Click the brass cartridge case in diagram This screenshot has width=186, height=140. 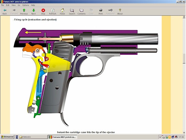click(x=67, y=39)
